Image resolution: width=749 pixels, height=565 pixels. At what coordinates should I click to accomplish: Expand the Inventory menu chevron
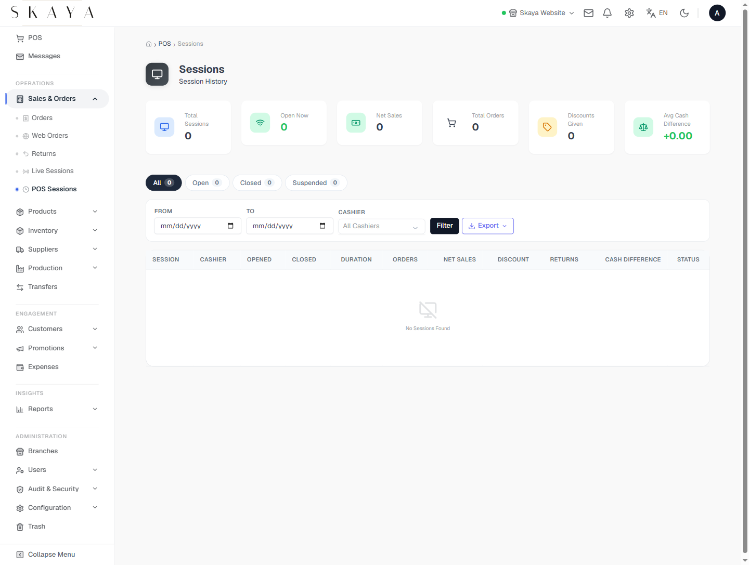[x=95, y=230]
